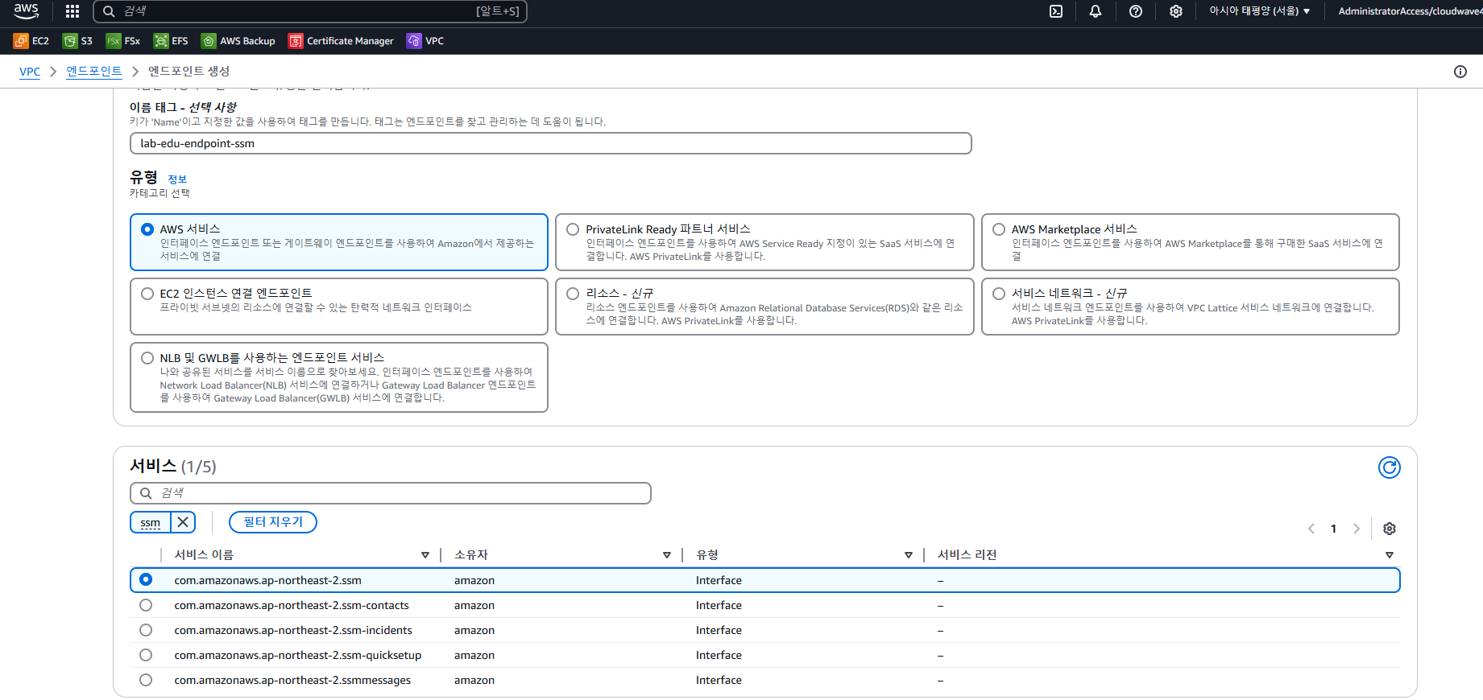Viewport: 1483px width, 700px height.
Task: Focus the services 검색 filter box
Action: (391, 493)
